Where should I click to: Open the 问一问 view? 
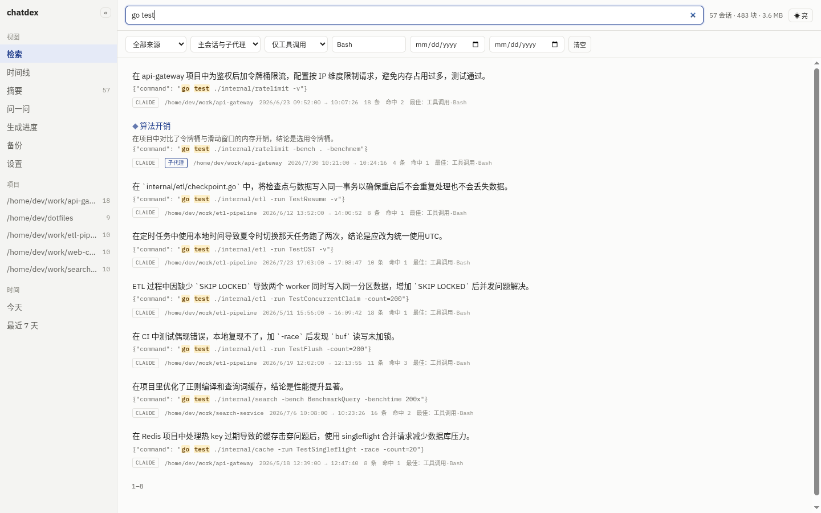[58, 109]
